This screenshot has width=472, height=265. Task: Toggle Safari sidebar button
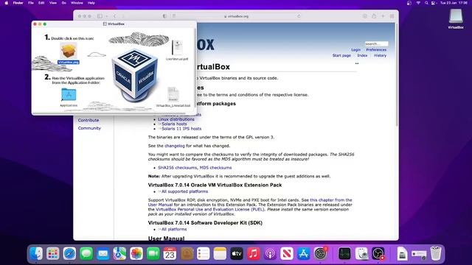click(100, 16)
